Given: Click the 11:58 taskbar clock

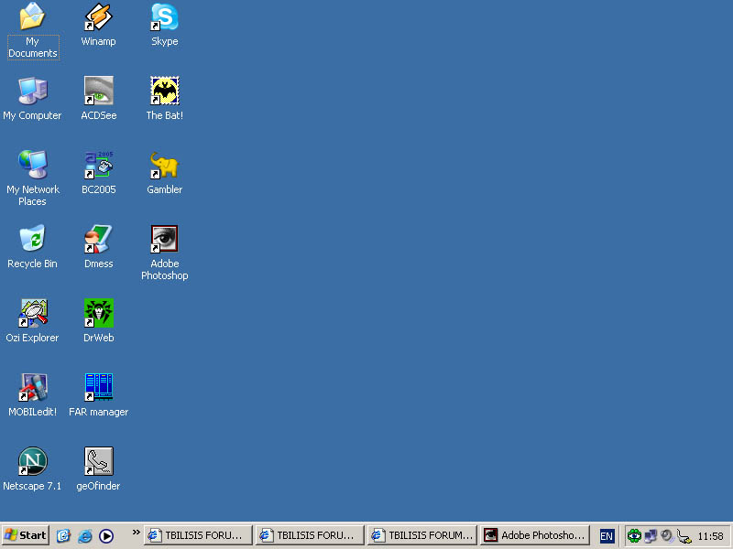Looking at the screenshot, I should tap(710, 536).
